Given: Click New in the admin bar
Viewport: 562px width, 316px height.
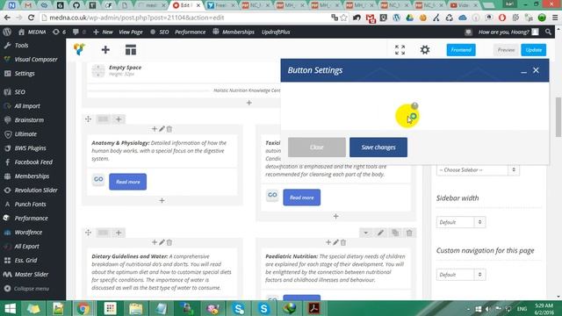Looking at the screenshot, I should [104, 32].
